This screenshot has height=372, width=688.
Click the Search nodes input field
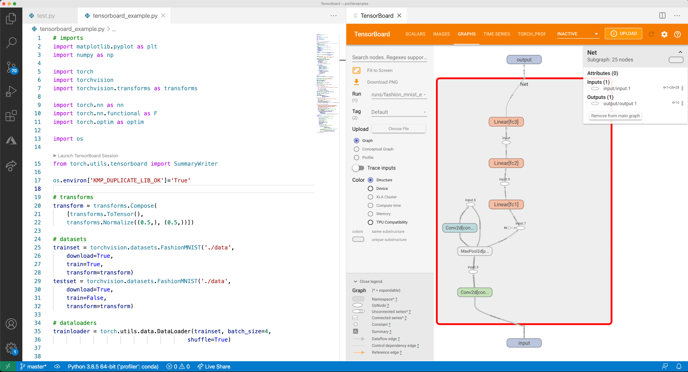point(389,57)
